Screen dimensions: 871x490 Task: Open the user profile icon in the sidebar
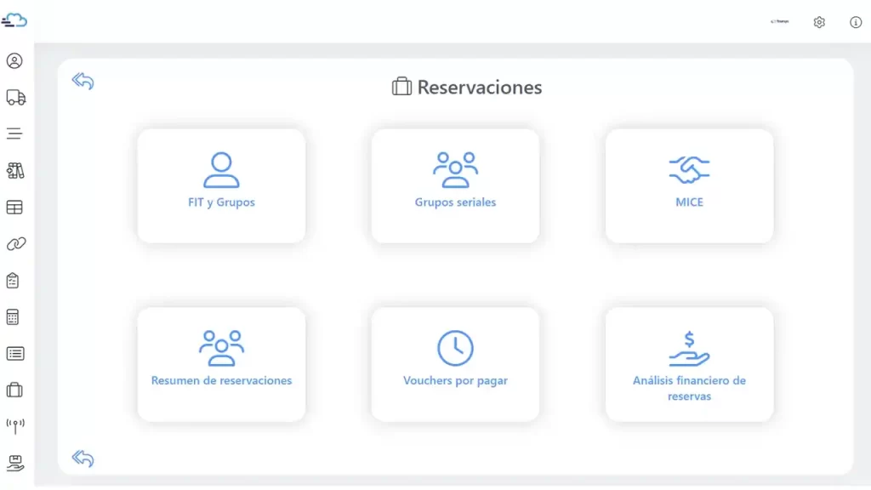tap(14, 61)
